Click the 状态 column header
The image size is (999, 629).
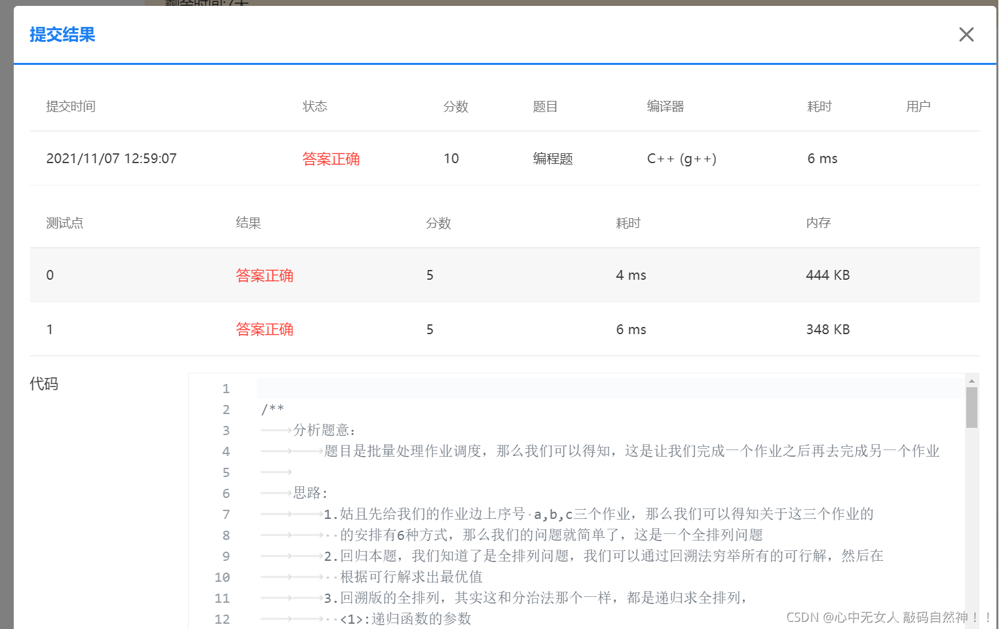(315, 106)
